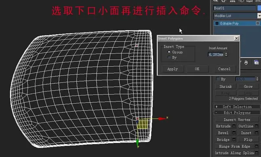The width and height of the screenshot is (261, 157).
Task: Open Inset settings box next to Inset
Action: pos(257,133)
